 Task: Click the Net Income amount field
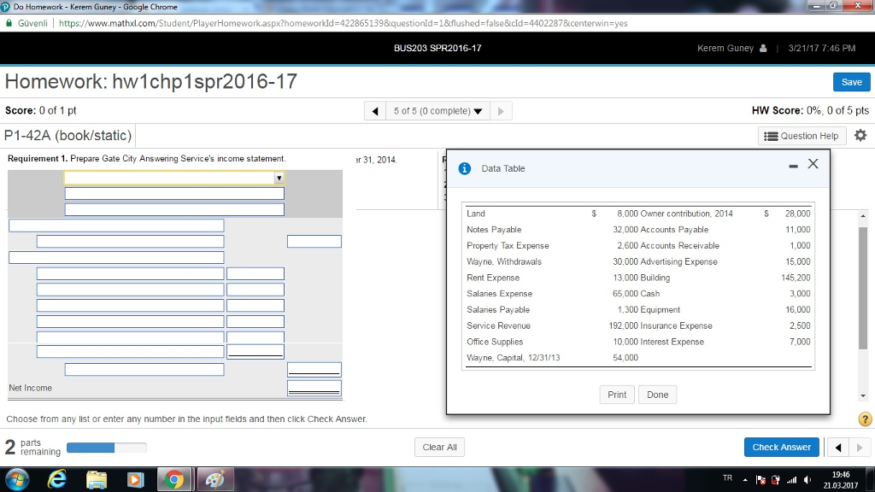[314, 388]
